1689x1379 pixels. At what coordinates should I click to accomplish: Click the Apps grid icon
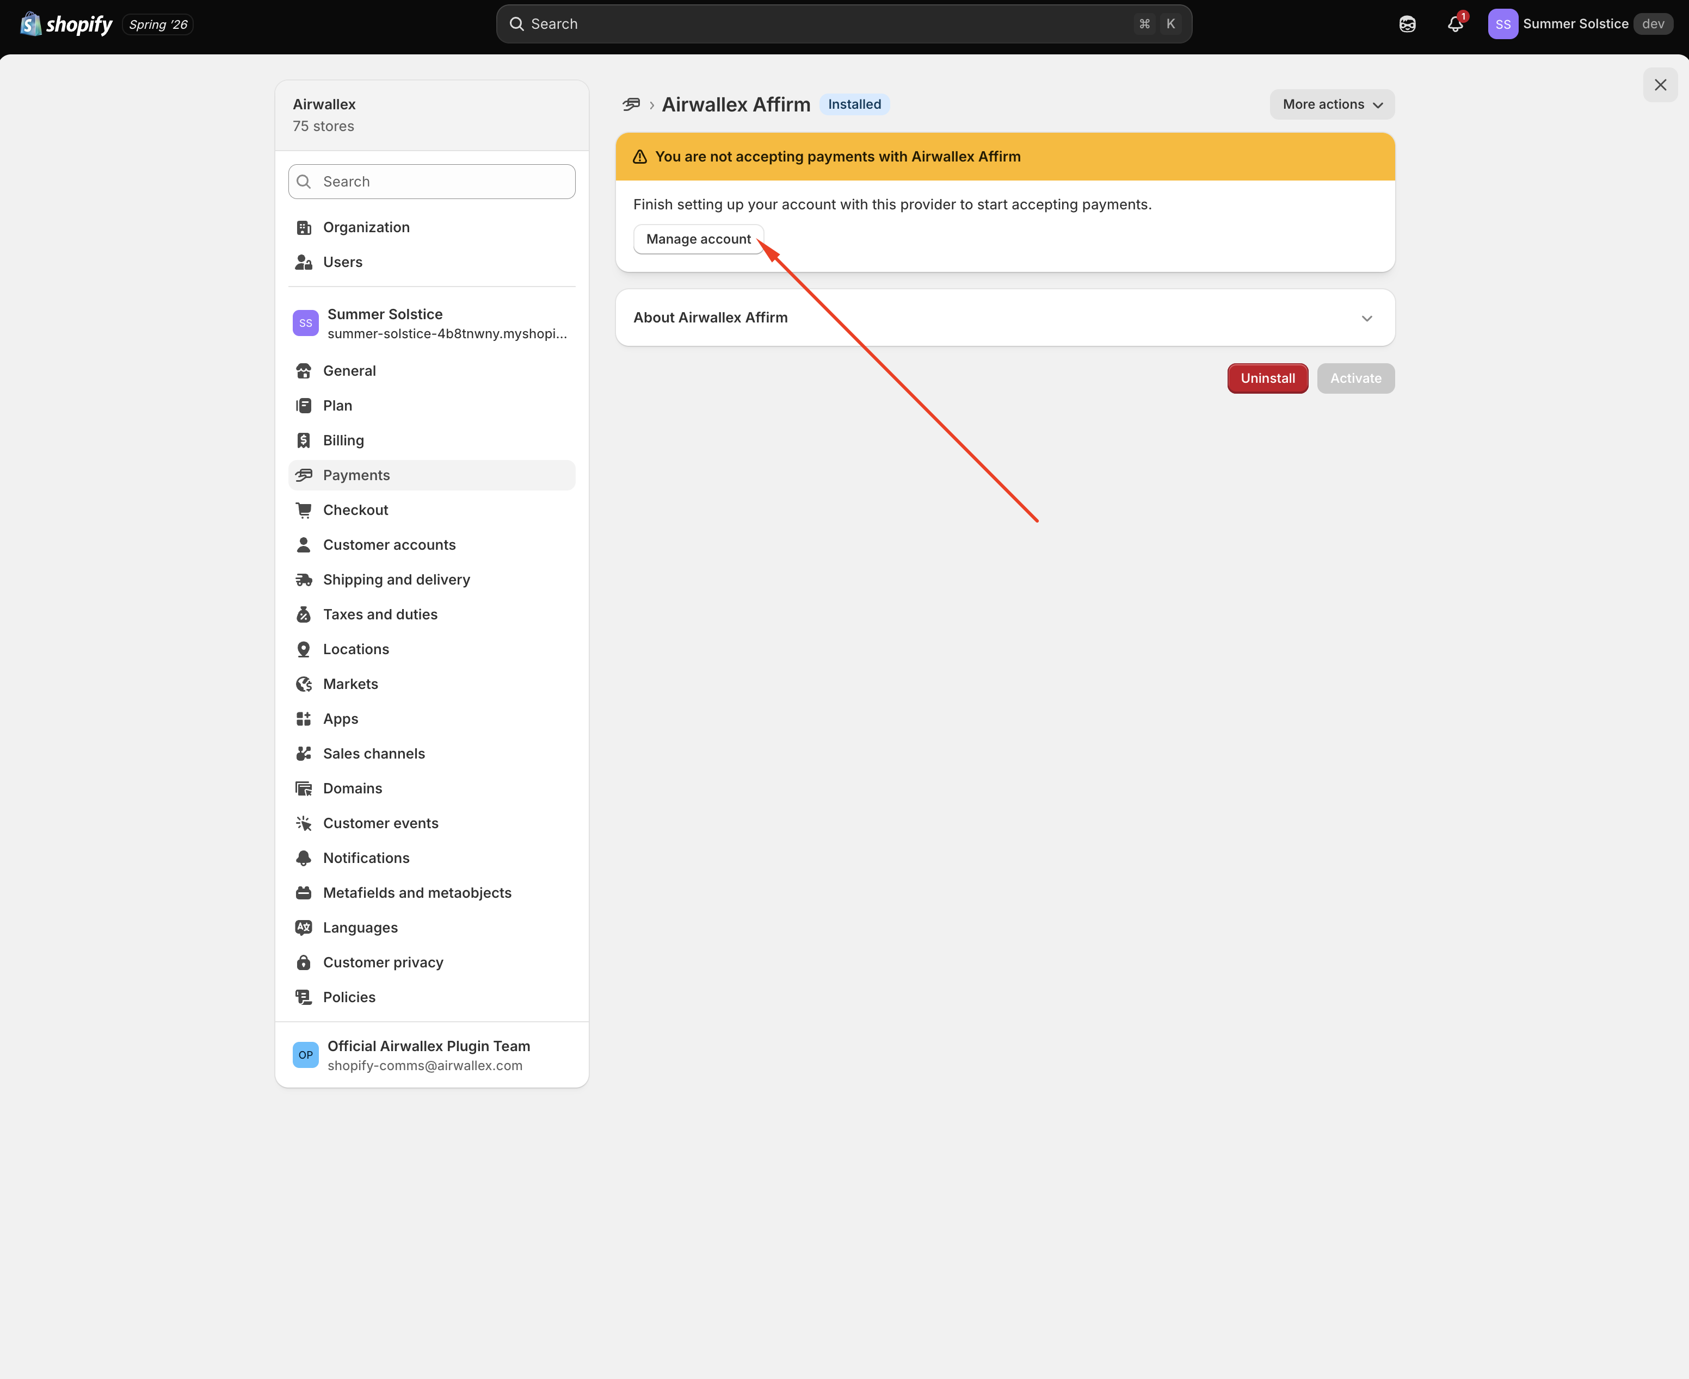[x=304, y=719]
